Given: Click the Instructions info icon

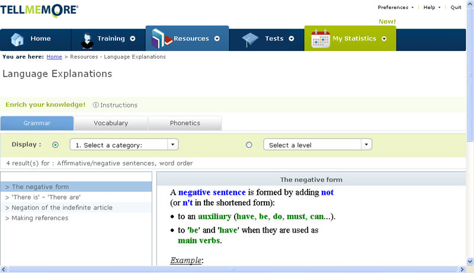Looking at the screenshot, I should (95, 104).
